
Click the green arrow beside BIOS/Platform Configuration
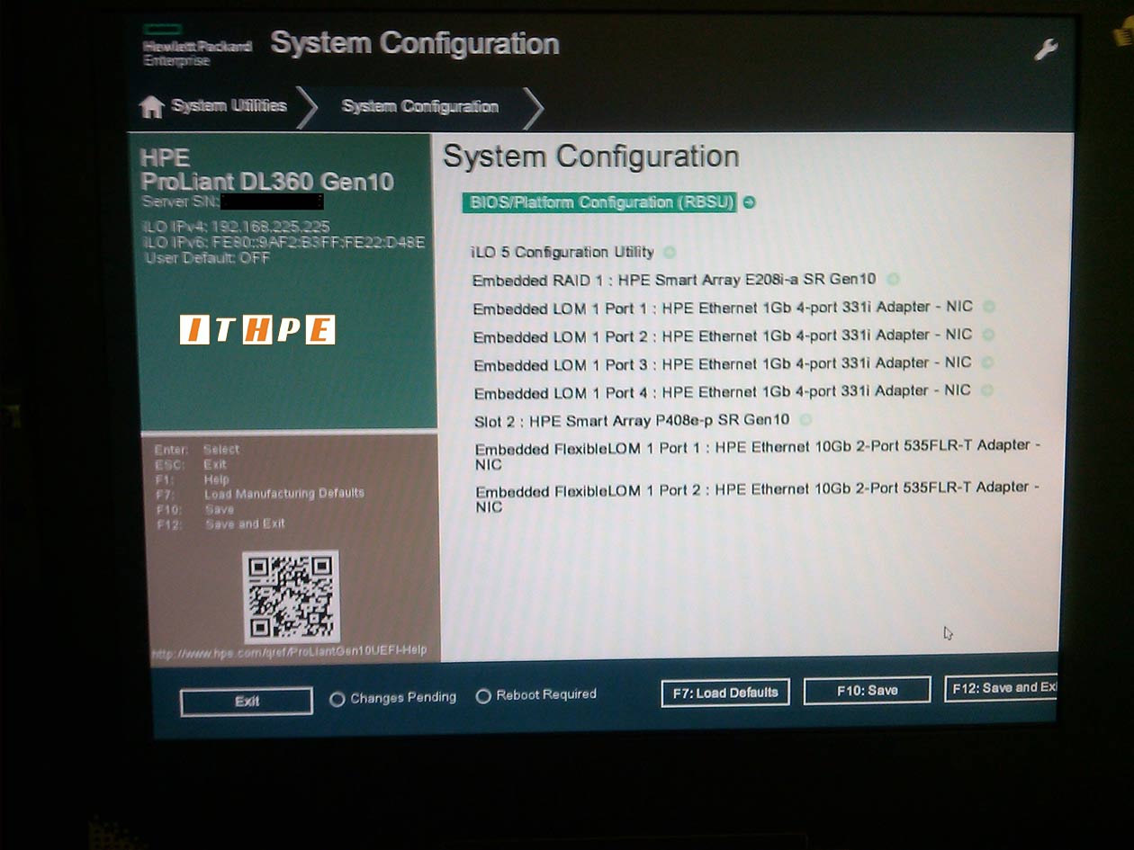[x=749, y=202]
